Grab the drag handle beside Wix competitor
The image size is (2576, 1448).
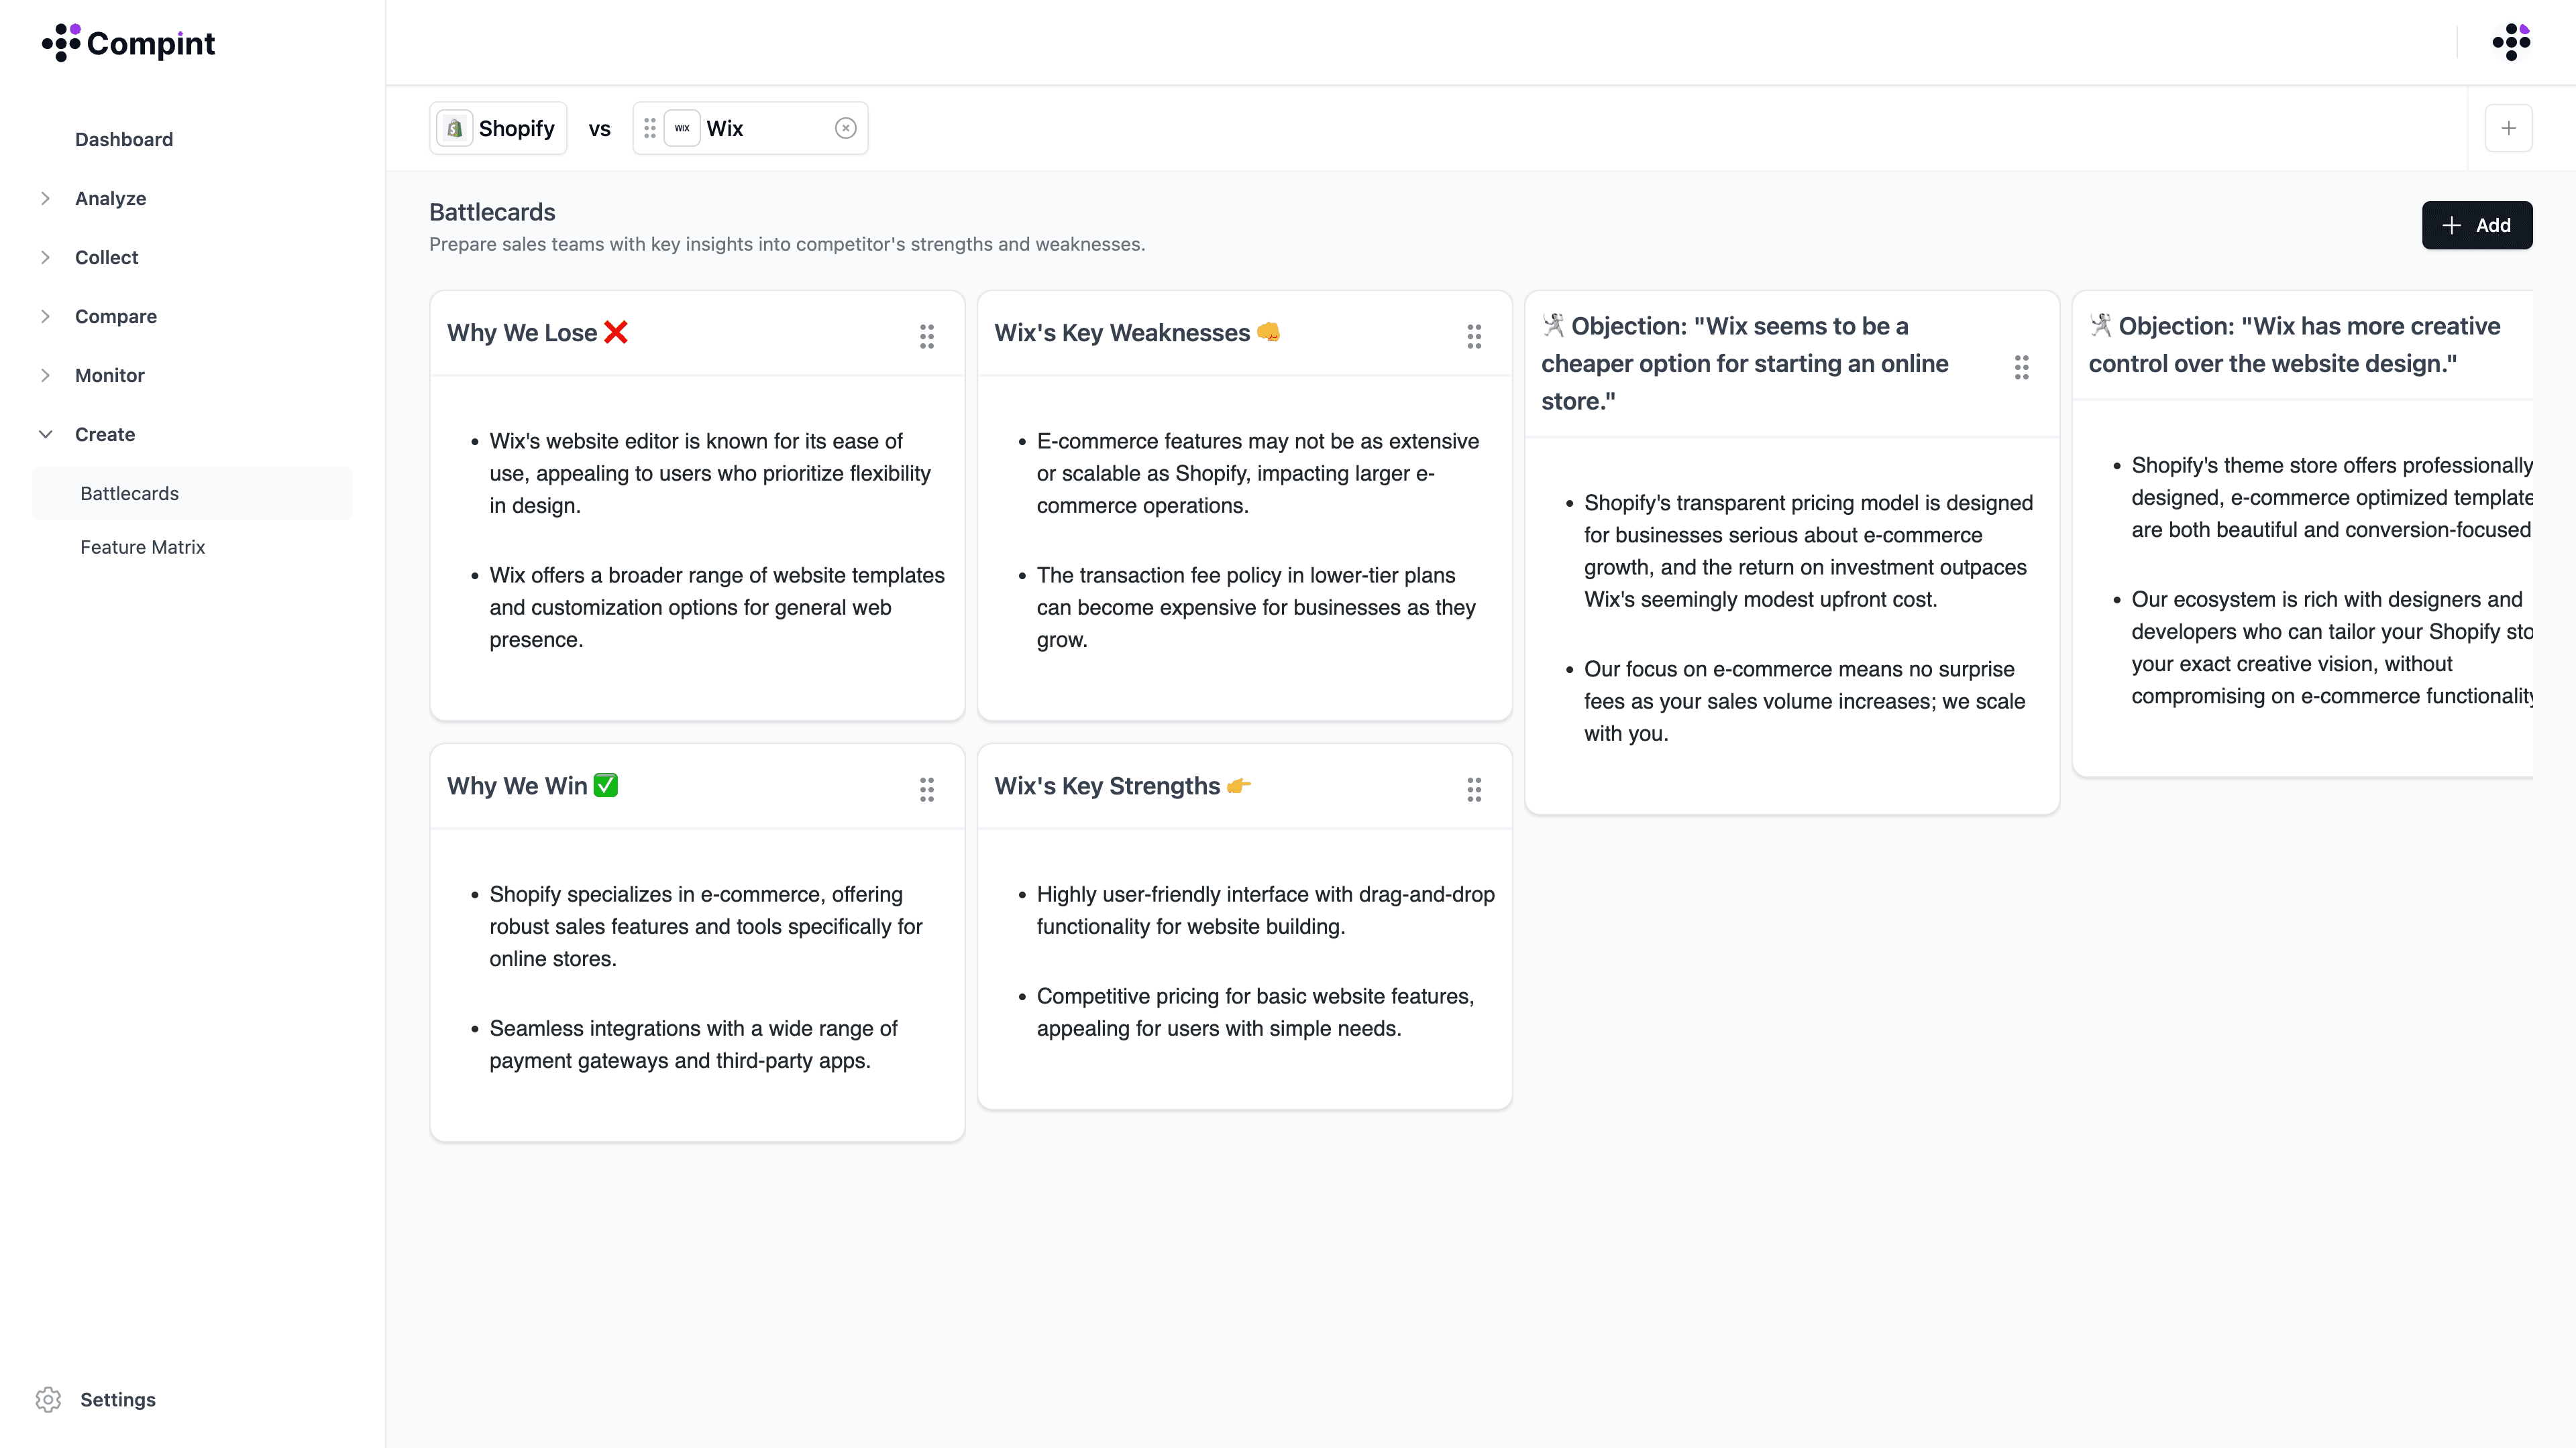[x=650, y=128]
